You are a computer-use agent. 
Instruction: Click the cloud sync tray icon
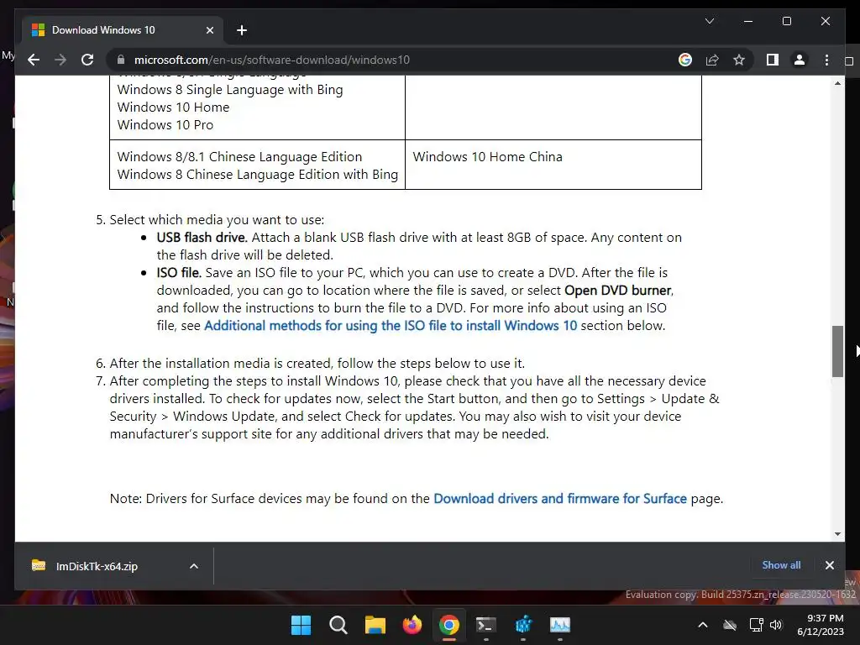(730, 625)
